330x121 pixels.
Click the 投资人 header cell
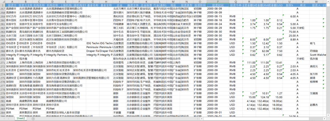[x=316, y=5]
